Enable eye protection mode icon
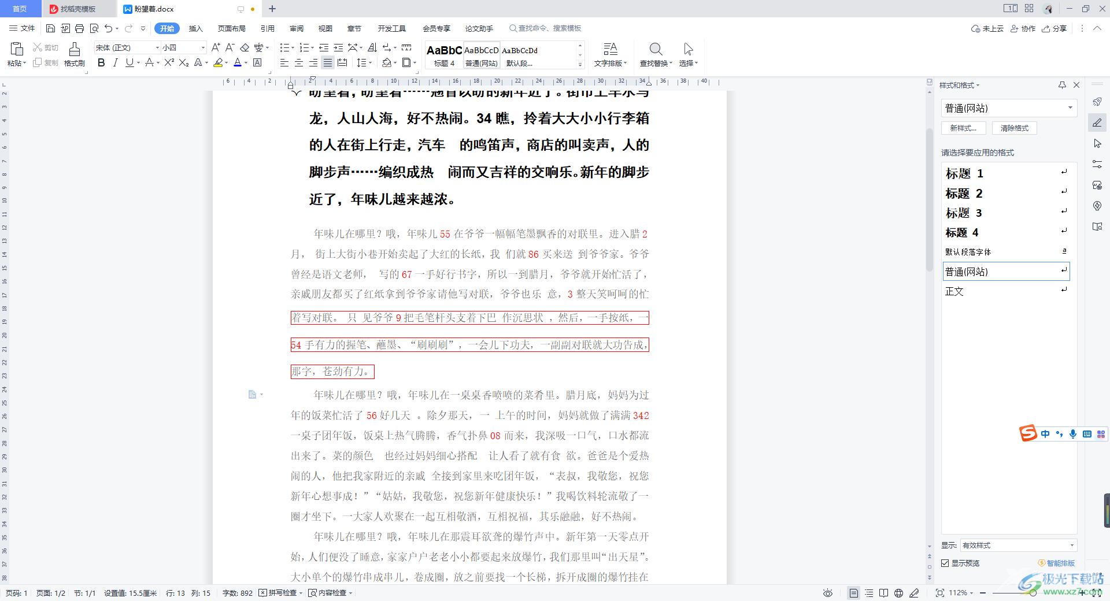Viewport: 1110px width, 601px height. tap(828, 593)
